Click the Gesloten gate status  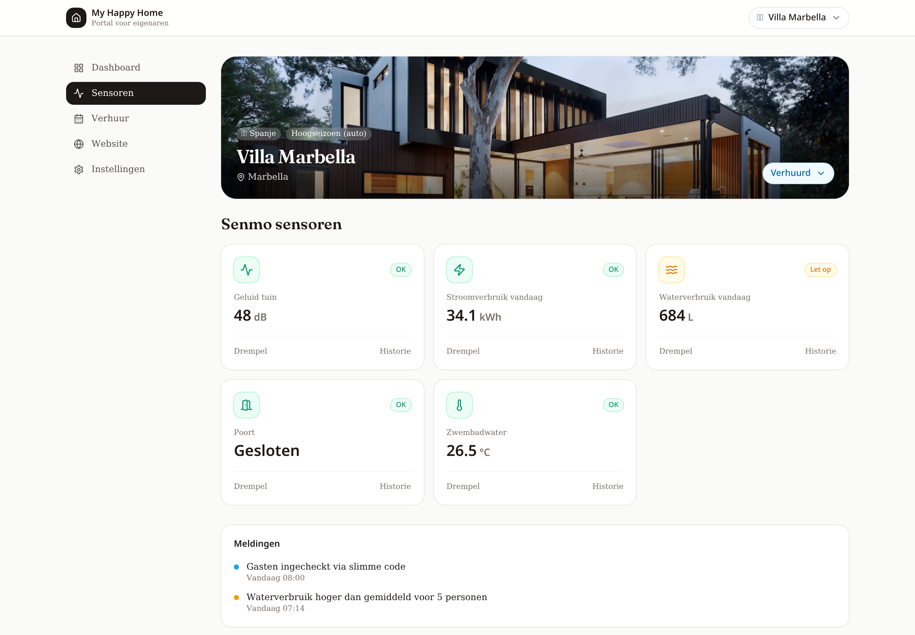pyautogui.click(x=266, y=451)
